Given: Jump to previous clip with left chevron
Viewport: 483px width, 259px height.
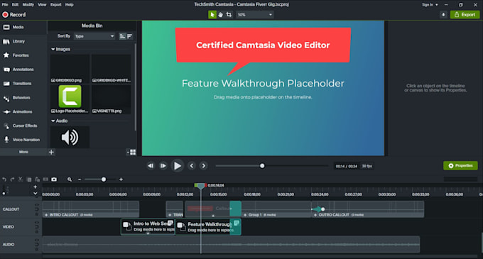Looking at the screenshot, I should tap(192, 166).
